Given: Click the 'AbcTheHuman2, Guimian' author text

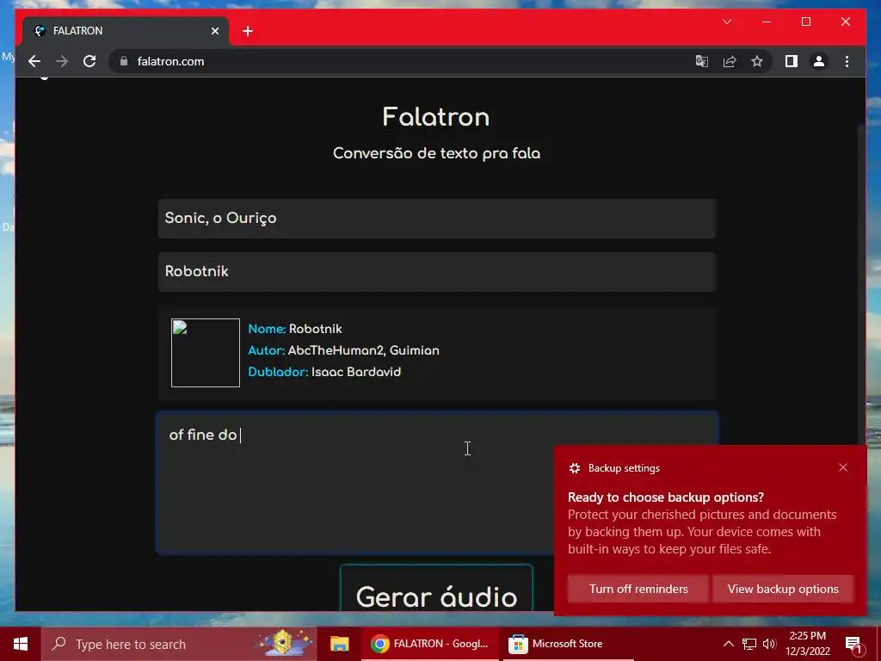Looking at the screenshot, I should [x=364, y=350].
